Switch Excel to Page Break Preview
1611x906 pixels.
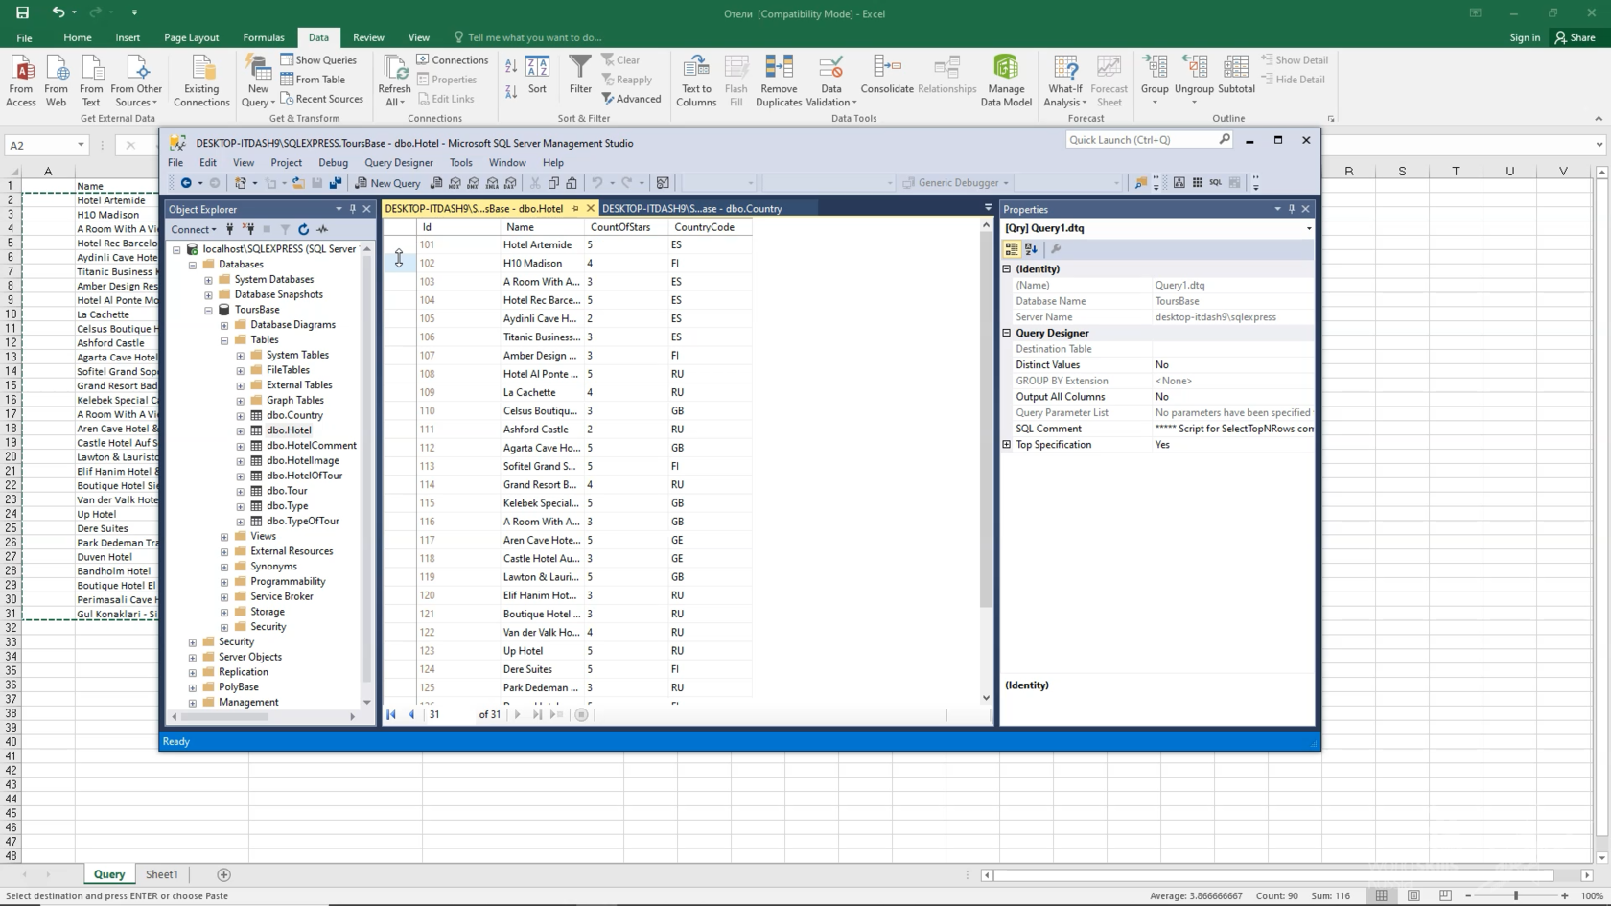pyautogui.click(x=1445, y=895)
